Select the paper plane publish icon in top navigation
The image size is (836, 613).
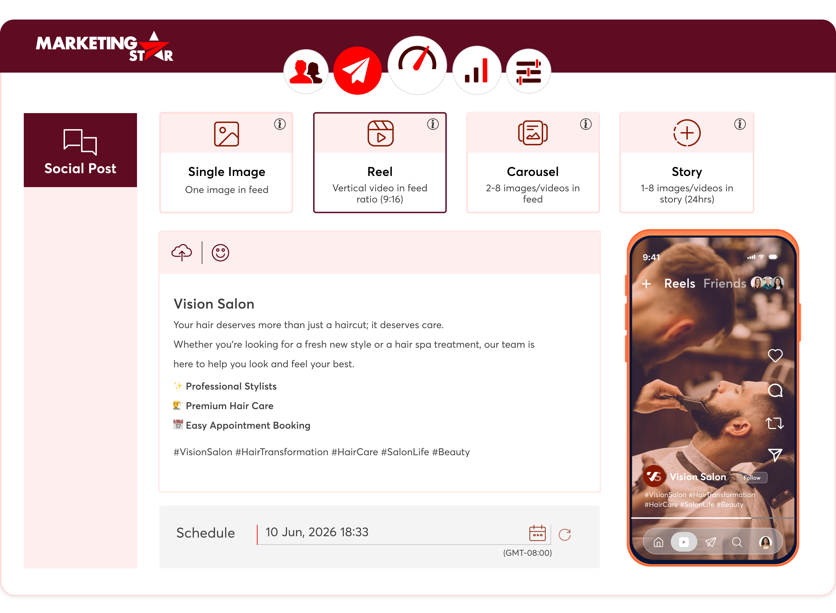pyautogui.click(x=357, y=71)
